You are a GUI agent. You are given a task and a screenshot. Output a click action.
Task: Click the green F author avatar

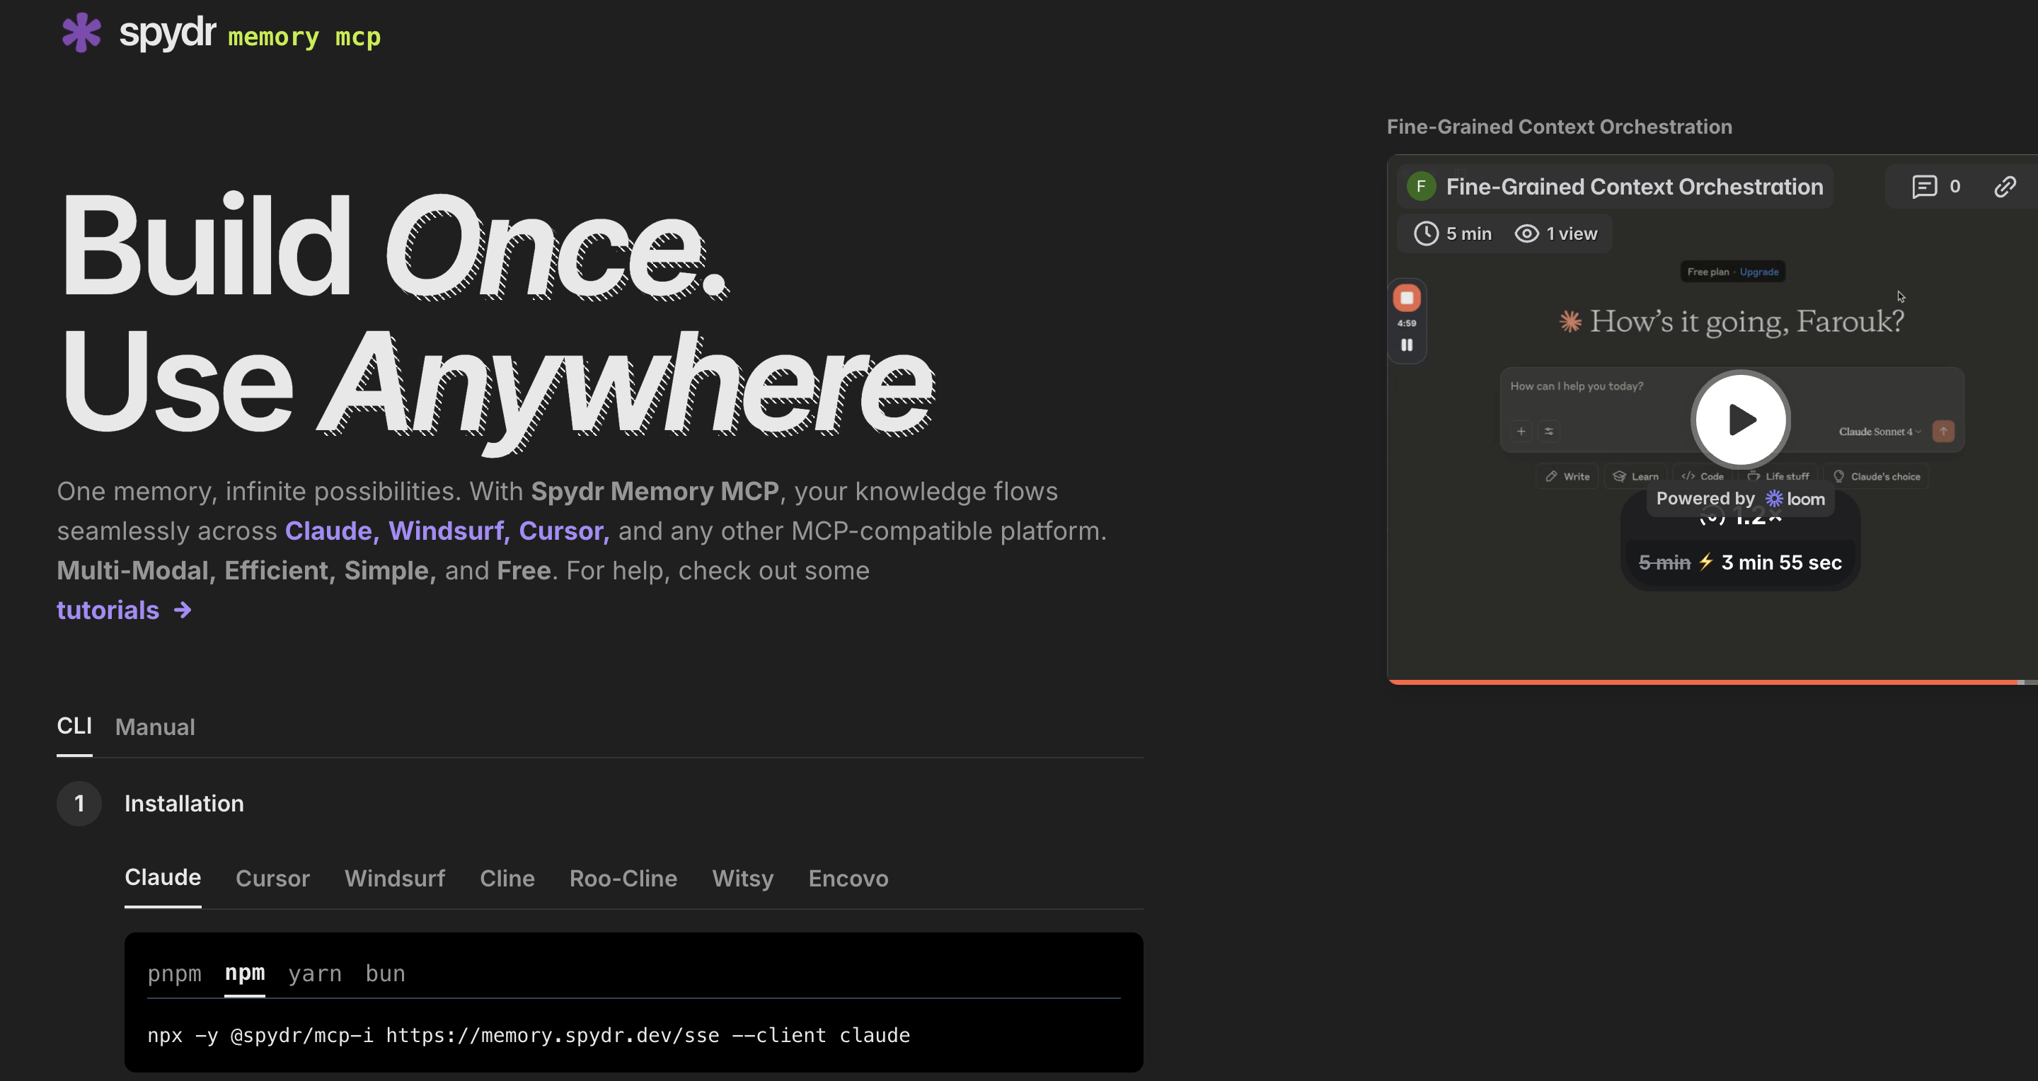click(1421, 187)
